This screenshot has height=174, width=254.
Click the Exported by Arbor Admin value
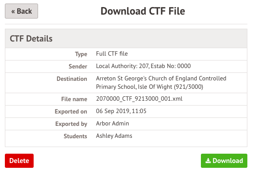point(112,124)
